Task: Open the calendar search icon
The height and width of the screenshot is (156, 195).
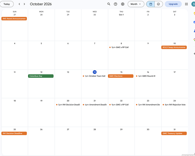Action: tap(109, 4)
